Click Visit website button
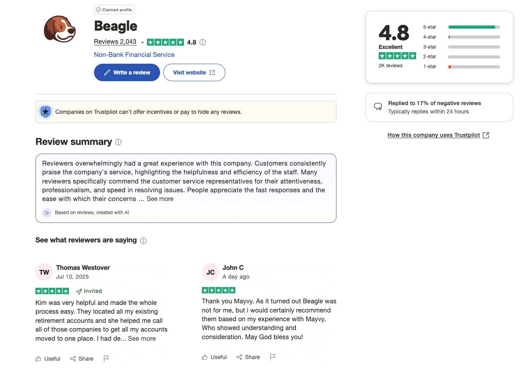 click(x=194, y=72)
